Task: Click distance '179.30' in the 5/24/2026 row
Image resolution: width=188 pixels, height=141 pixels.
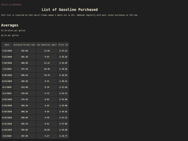Action: [24, 99]
